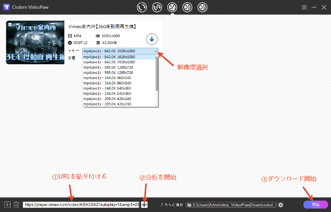Toggle the checkbox on the video thumbnail

point(10,24)
